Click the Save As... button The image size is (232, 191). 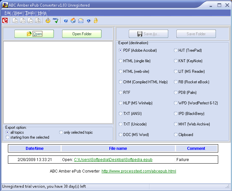click(x=149, y=34)
